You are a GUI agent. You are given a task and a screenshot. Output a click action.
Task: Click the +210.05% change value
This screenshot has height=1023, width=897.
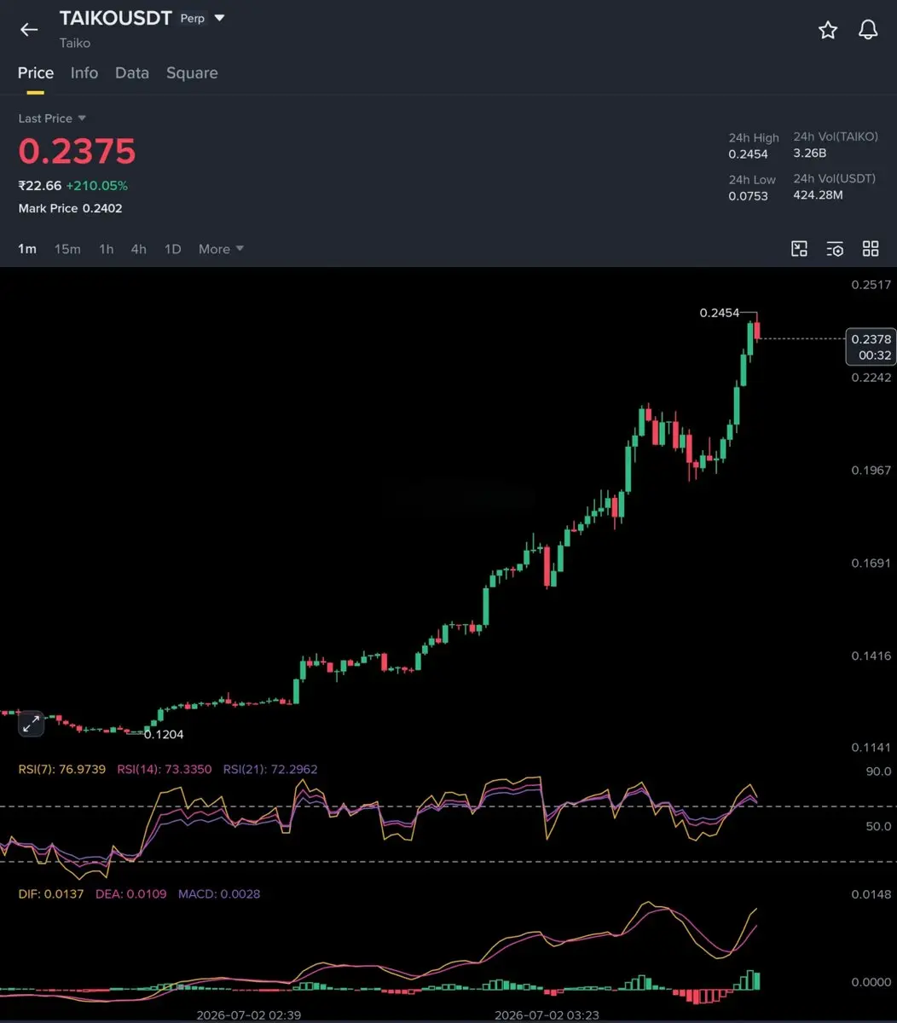click(96, 186)
